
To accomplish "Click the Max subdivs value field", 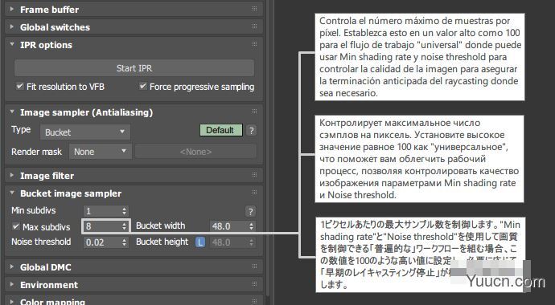I will [x=102, y=226].
